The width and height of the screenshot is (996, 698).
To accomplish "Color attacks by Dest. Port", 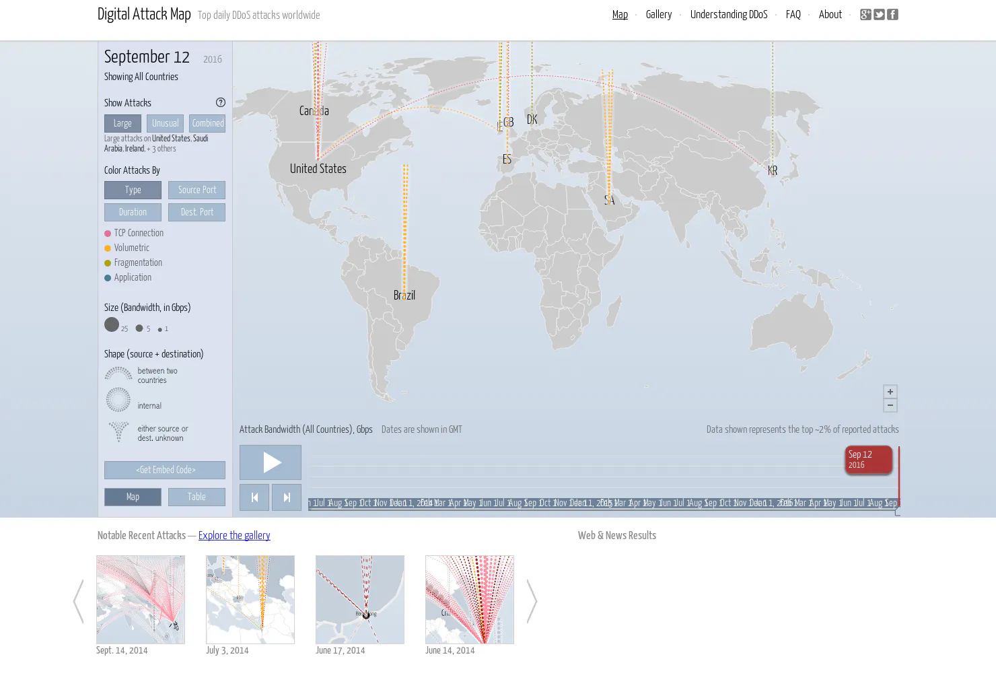I will coord(197,212).
